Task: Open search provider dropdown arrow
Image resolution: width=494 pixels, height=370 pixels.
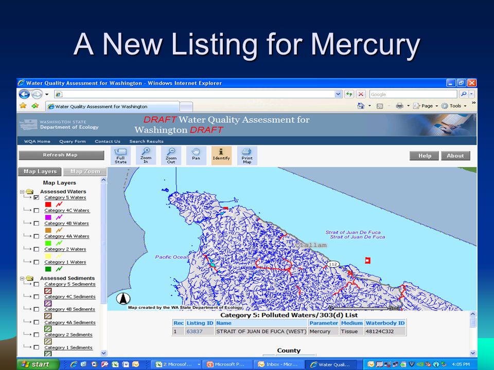Action: [x=472, y=94]
